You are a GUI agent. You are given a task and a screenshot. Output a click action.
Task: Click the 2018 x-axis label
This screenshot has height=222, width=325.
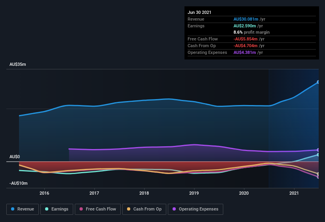tap(144, 193)
